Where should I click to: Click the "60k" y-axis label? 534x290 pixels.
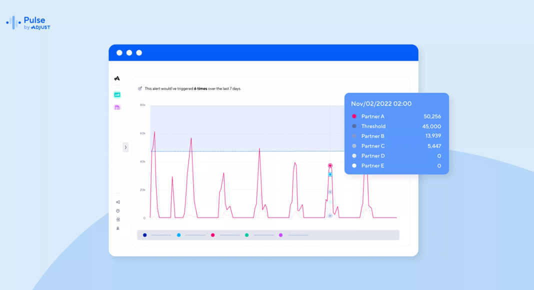(142, 133)
